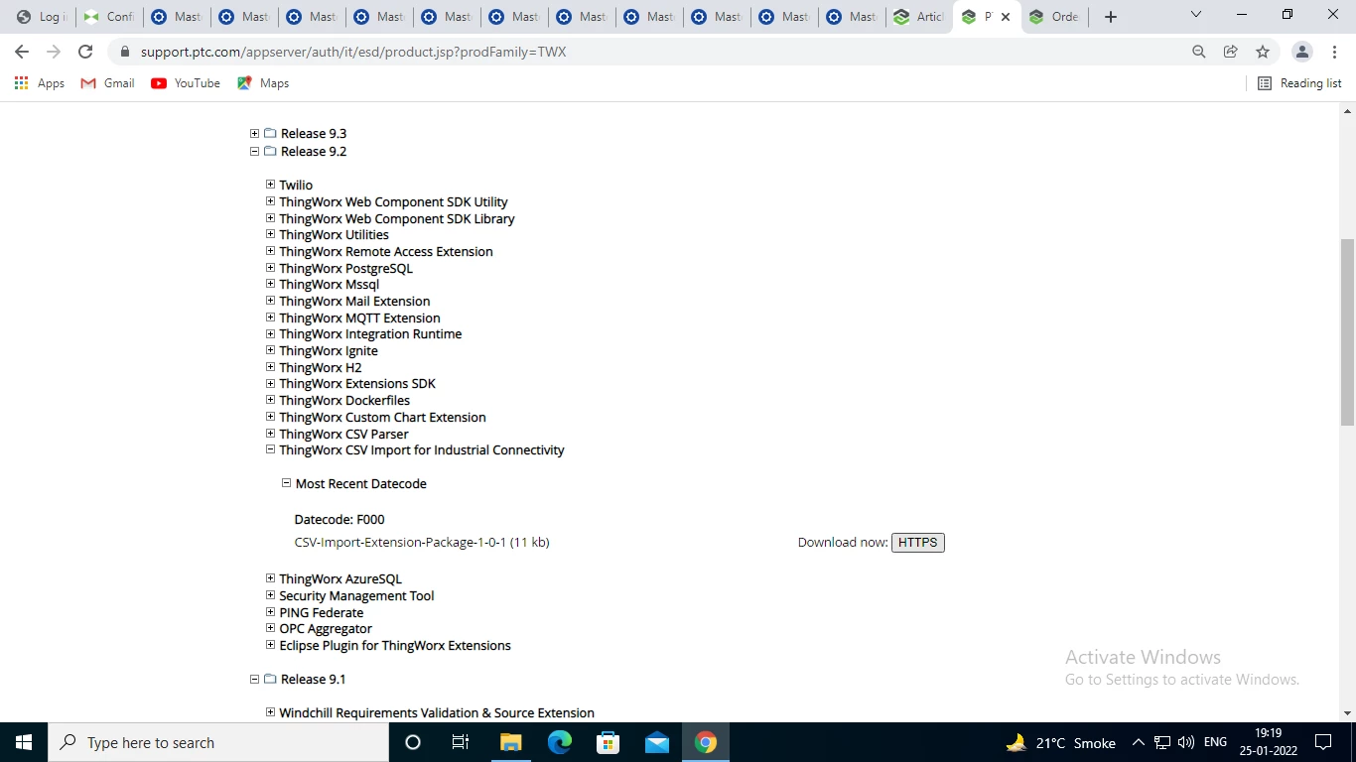Click the Datecode: F000 text

pyautogui.click(x=339, y=519)
